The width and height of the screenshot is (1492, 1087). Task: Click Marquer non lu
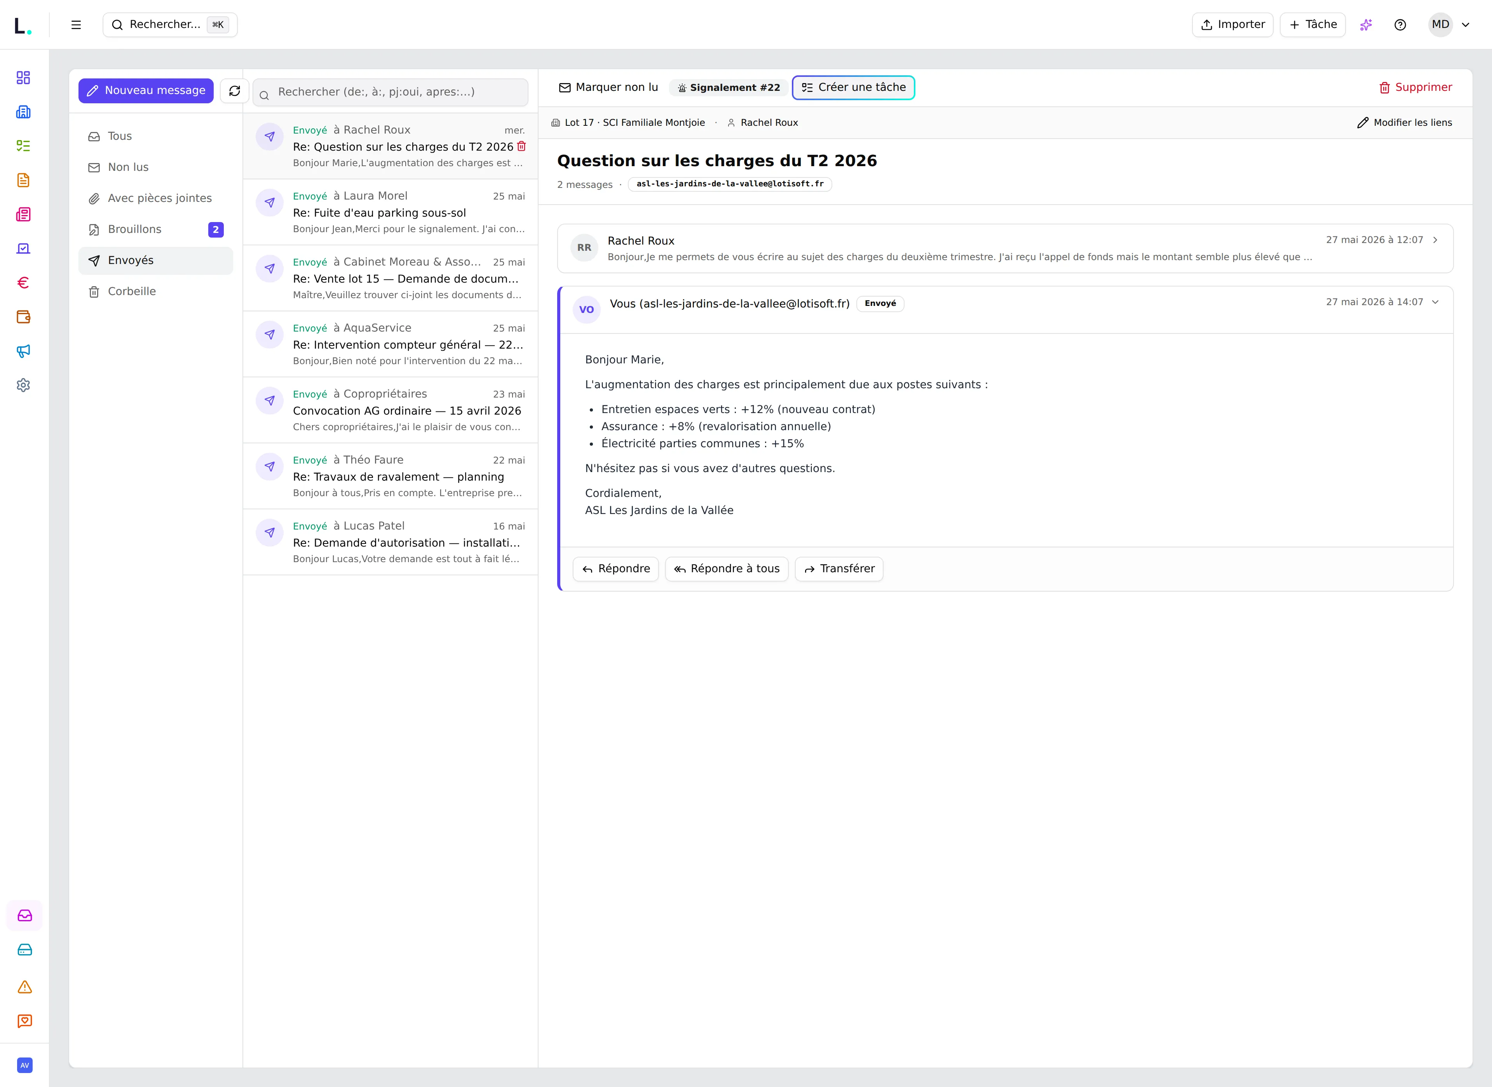[x=608, y=87]
